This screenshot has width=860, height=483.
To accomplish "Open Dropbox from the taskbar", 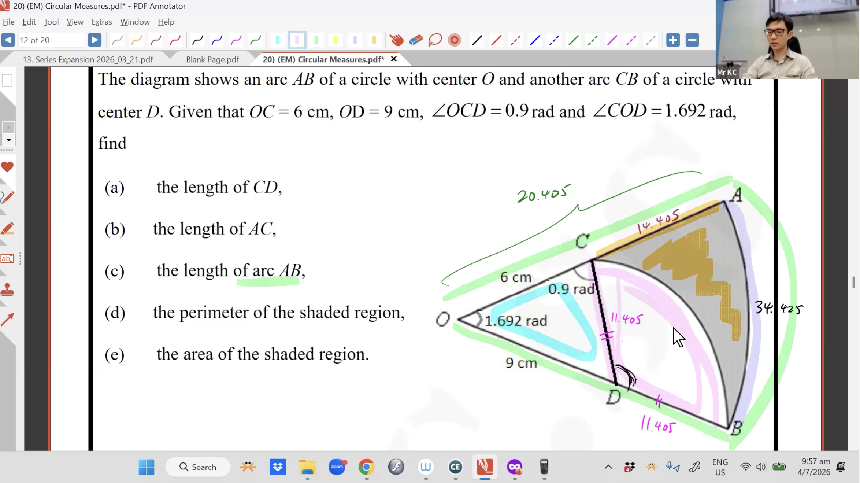I will click(278, 467).
